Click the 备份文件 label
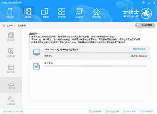157x114 pixels. [x=48, y=63]
